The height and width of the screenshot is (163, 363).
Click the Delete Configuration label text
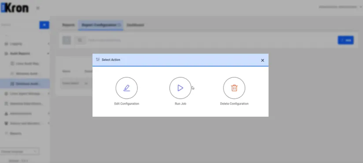234,104
